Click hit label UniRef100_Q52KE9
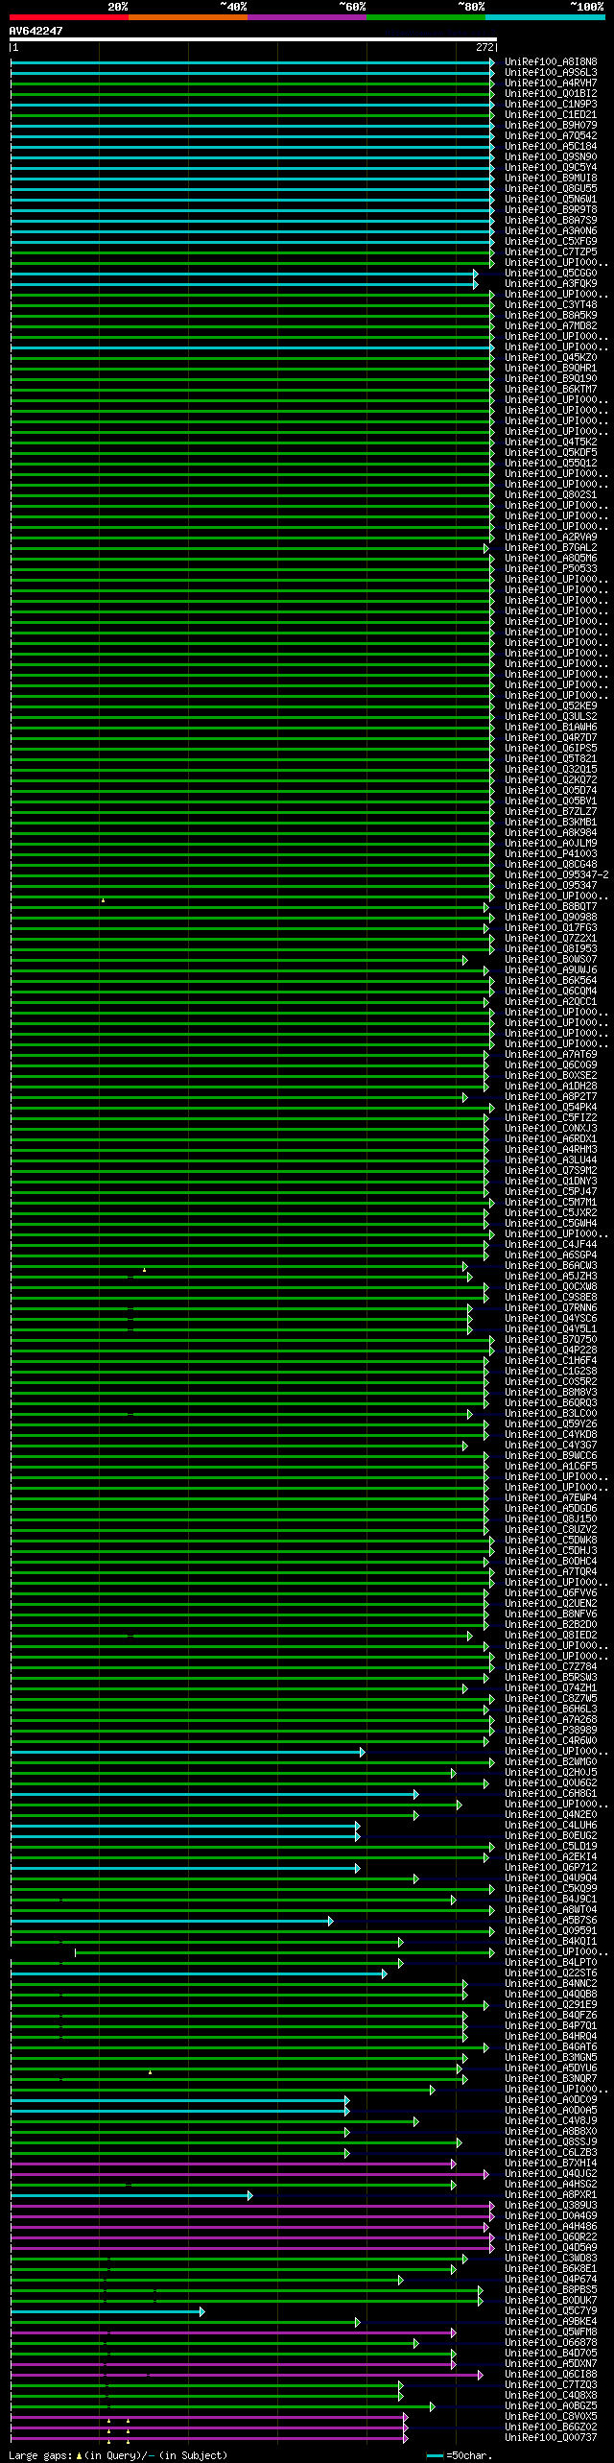Viewport: 614px width, 2463px height. click(551, 706)
